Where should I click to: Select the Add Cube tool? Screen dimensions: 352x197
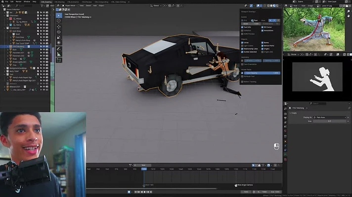[x=59, y=60]
